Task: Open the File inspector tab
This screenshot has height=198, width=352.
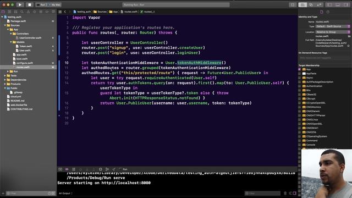Action: 322,12
